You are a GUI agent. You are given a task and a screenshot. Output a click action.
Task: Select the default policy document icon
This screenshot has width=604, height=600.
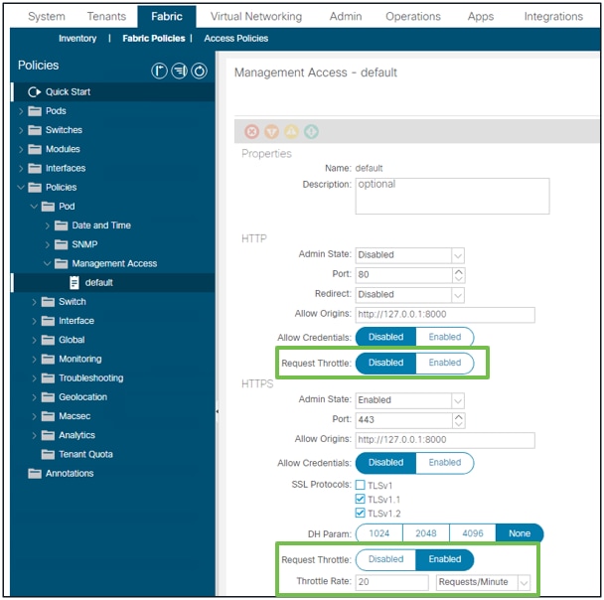point(74,283)
